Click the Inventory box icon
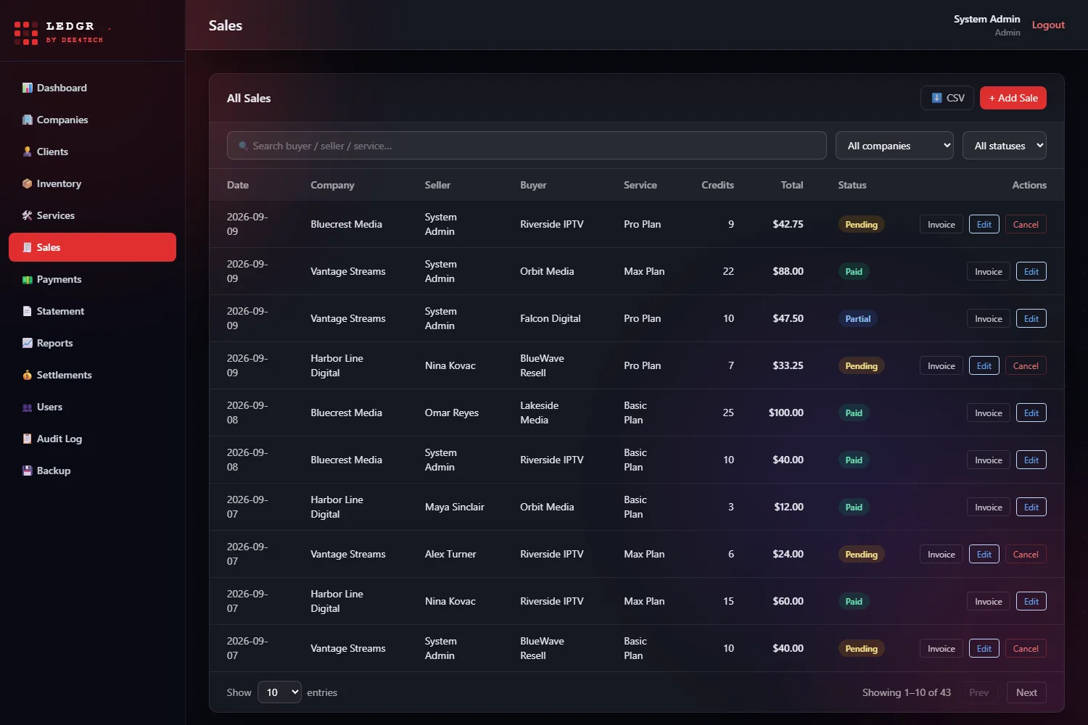Viewport: 1088px width, 725px height. click(28, 183)
